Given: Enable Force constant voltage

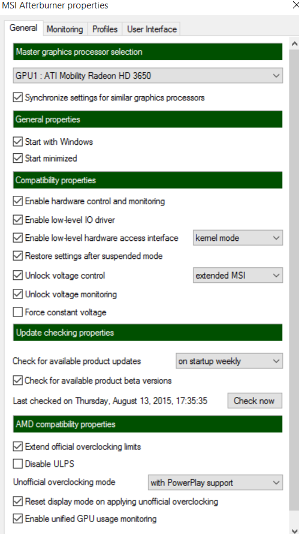Looking at the screenshot, I should pos(17,312).
